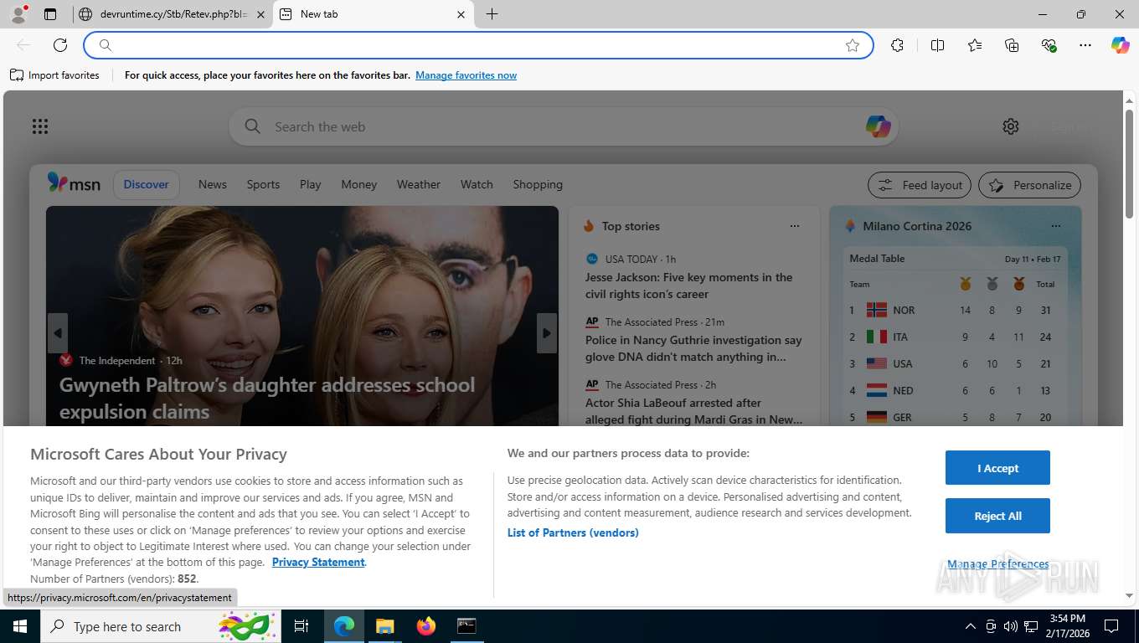The height and width of the screenshot is (643, 1139).
Task: Show hidden system tray icons chevron
Action: coord(971,625)
